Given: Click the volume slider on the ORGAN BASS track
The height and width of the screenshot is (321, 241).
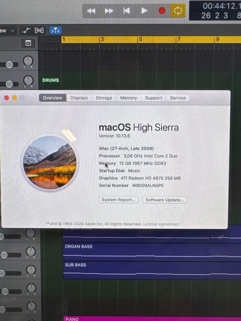Looking at the screenshot, I should 11,255.
